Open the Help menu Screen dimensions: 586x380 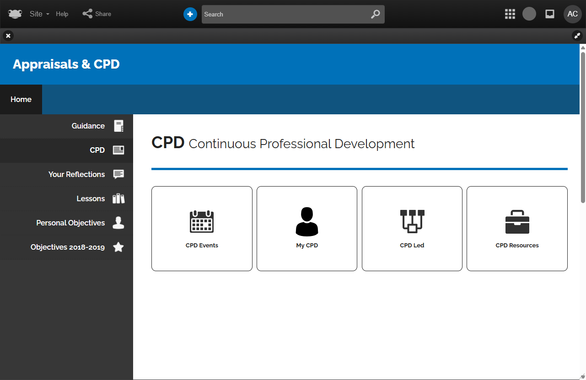62,14
